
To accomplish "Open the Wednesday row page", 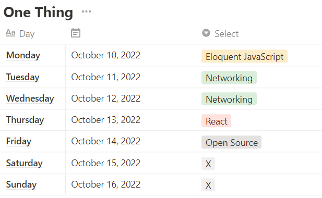I will 30,98.
